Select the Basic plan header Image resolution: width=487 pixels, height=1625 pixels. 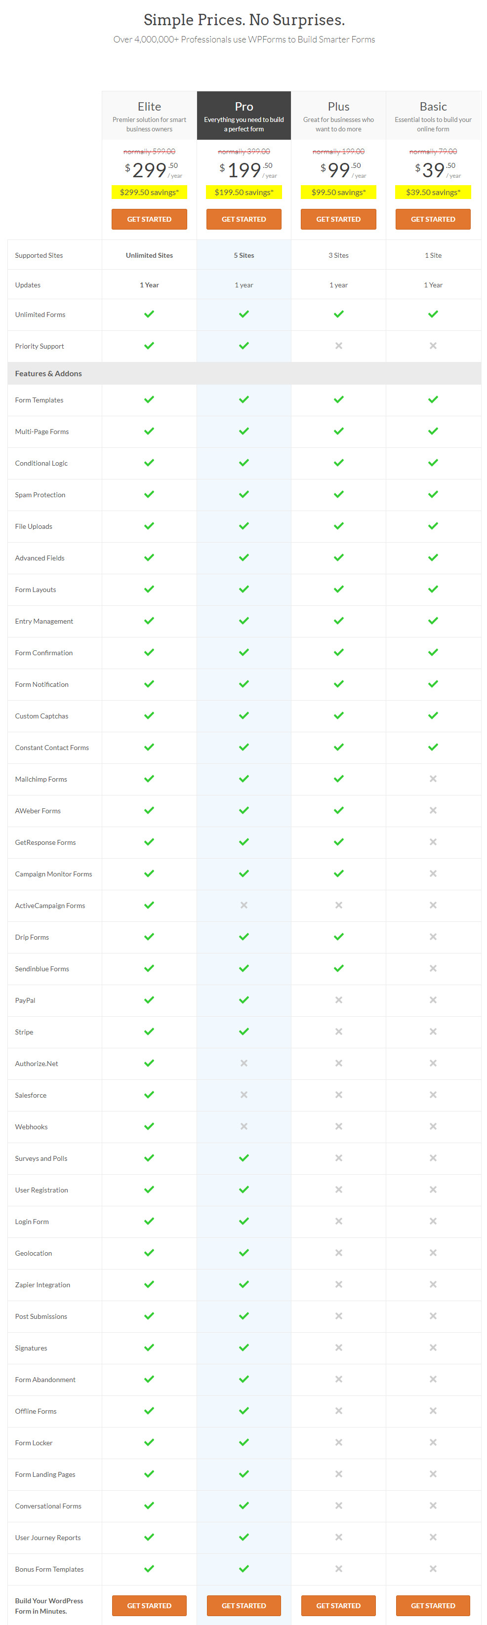[433, 116]
